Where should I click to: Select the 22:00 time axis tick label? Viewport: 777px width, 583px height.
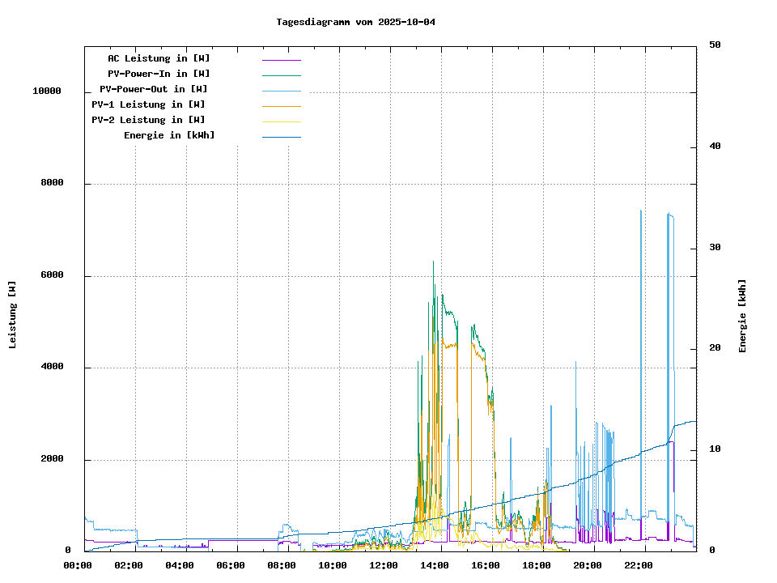point(639,565)
